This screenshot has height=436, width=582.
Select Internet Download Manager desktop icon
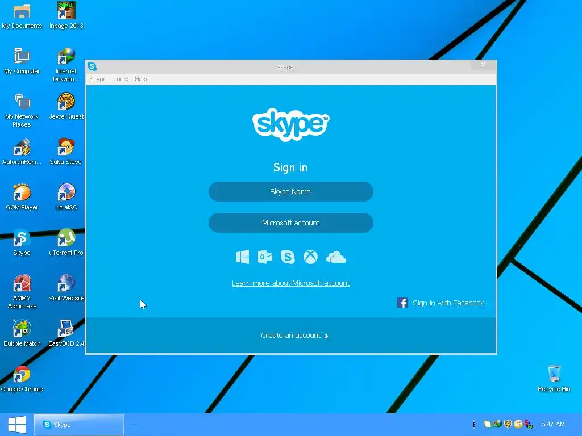pyautogui.click(x=66, y=65)
